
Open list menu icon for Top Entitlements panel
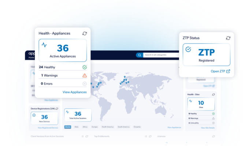(x=146, y=136)
